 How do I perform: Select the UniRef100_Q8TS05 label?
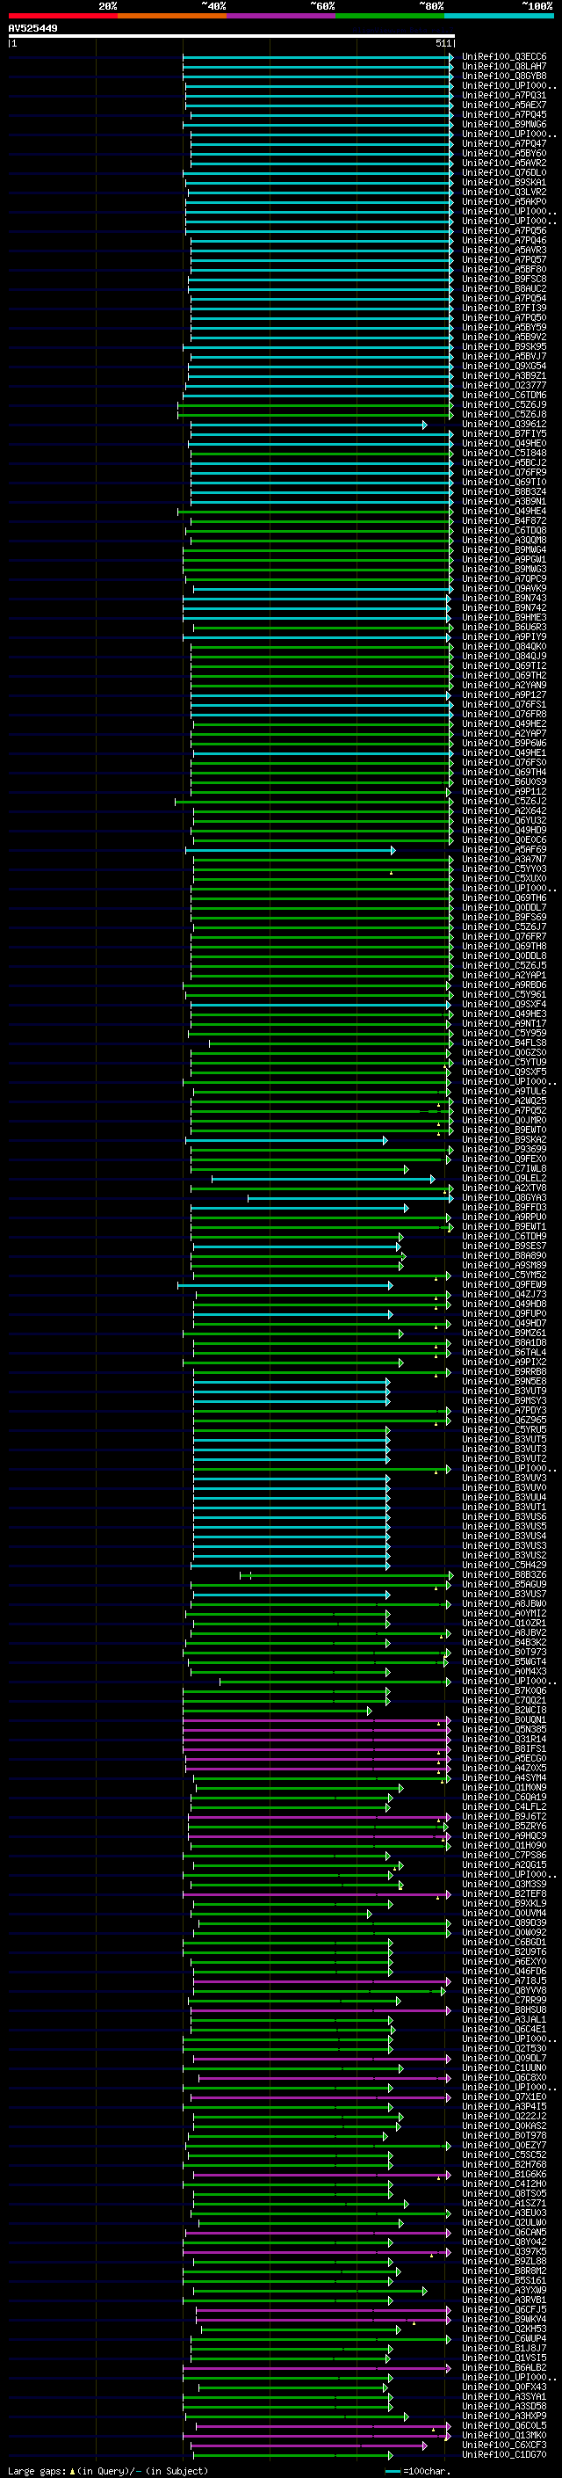click(x=504, y=2193)
